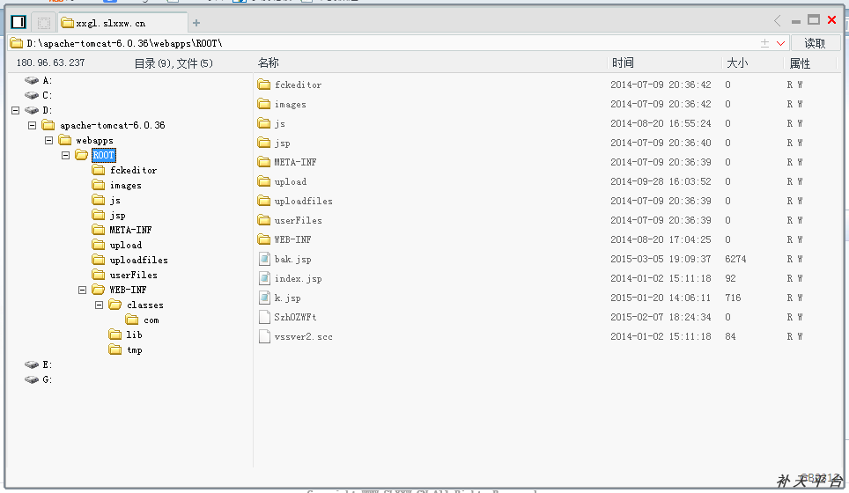Select js folder in tree
This screenshot has height=493, width=849.
[114, 200]
